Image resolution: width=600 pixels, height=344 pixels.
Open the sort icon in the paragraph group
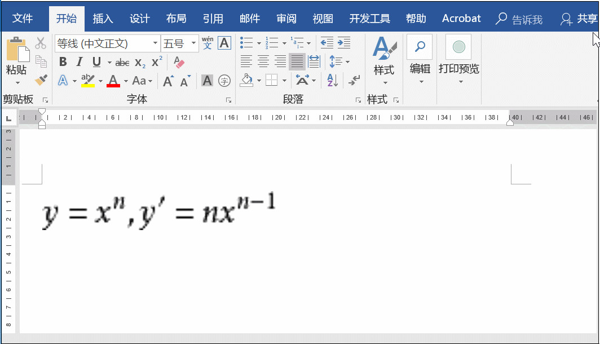coord(332,81)
